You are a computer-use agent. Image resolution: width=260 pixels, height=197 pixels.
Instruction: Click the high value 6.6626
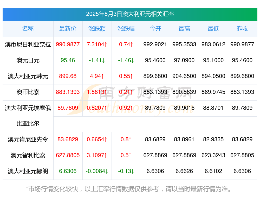tap(184, 171)
